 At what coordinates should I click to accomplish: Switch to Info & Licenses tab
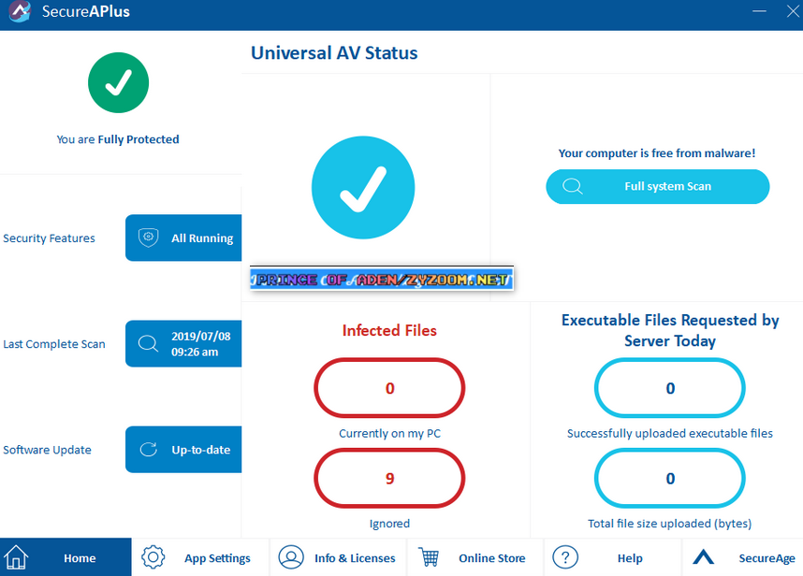(339, 557)
